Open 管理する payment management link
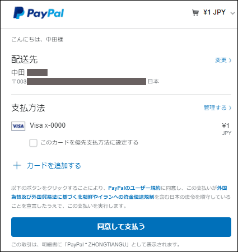The width and height of the screenshot is (238, 252). click(215, 108)
